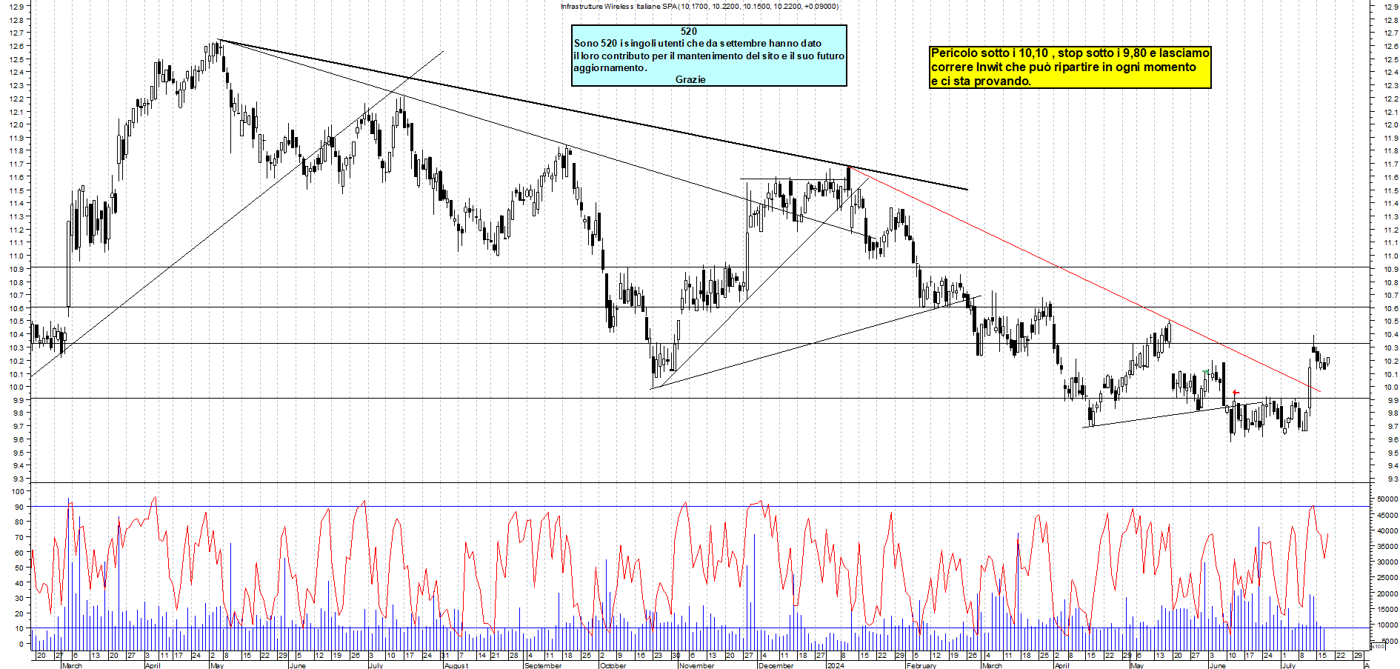The width and height of the screenshot is (1400, 669).
Task: Click the 'x100' volume multiplier label
Action: click(1378, 646)
